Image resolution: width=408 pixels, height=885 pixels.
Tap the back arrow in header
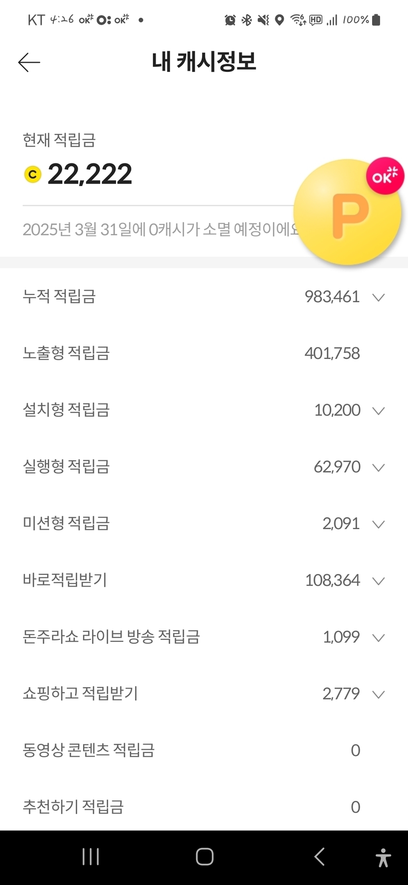tap(29, 63)
